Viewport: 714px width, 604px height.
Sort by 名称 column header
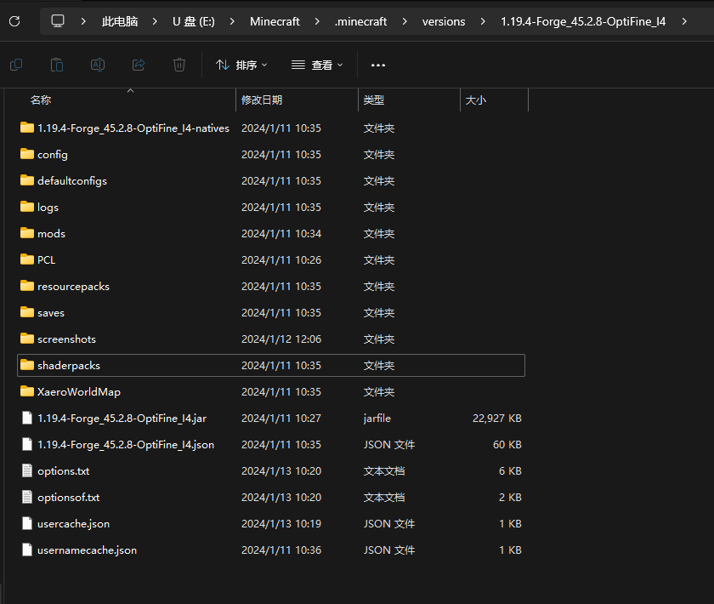[41, 100]
